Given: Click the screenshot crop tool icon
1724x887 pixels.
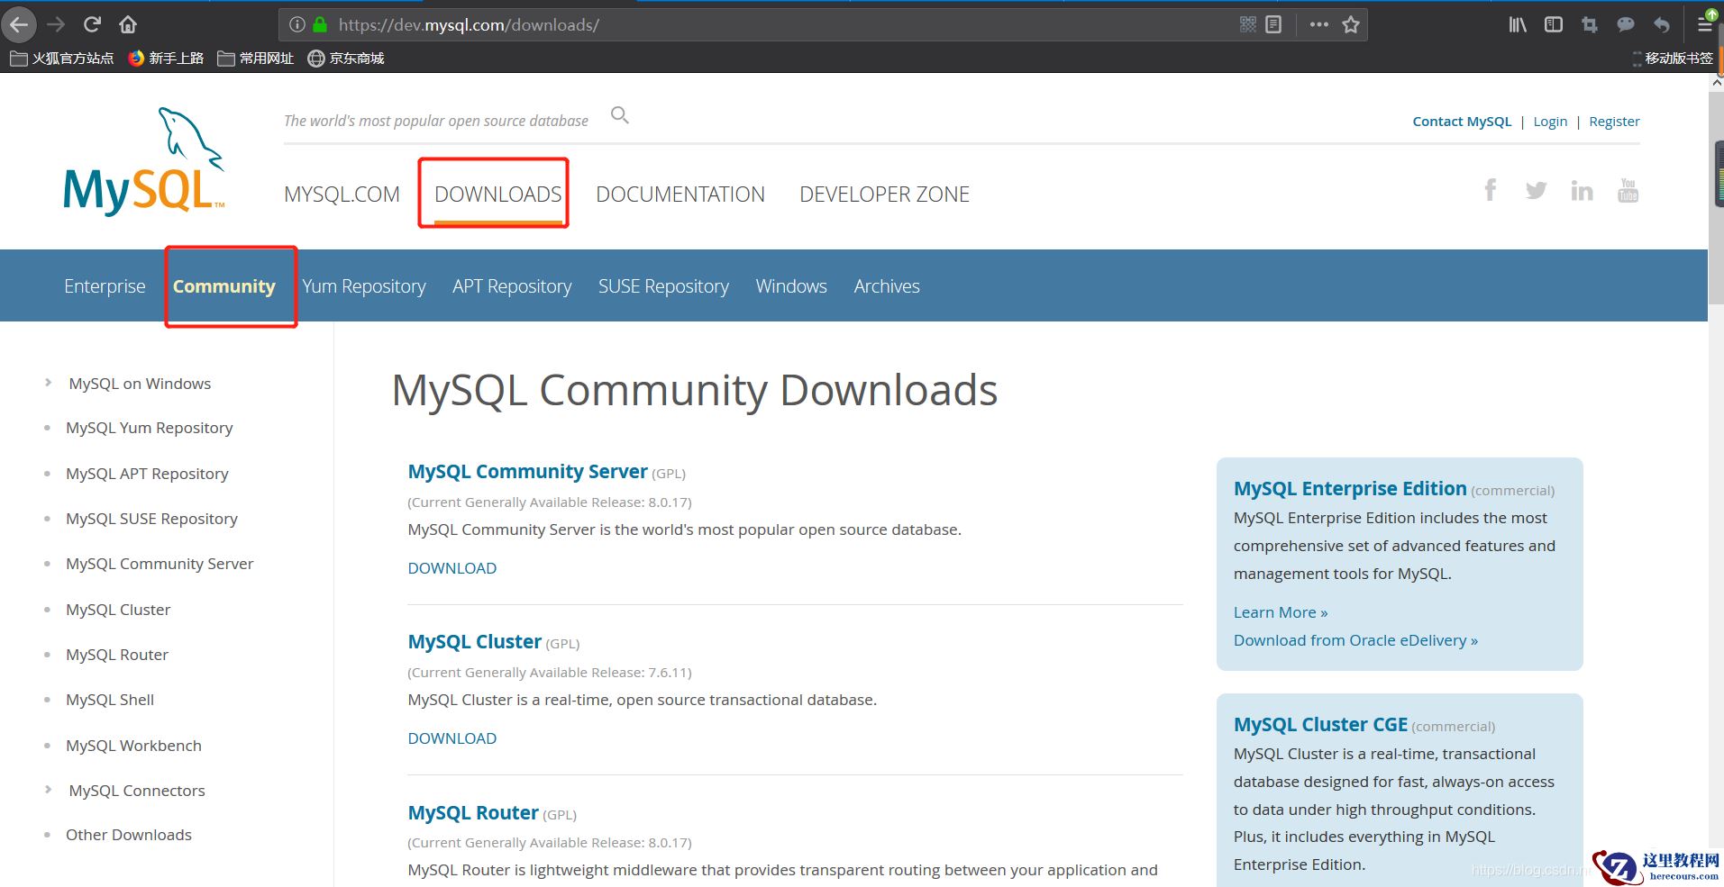Looking at the screenshot, I should click(1590, 24).
